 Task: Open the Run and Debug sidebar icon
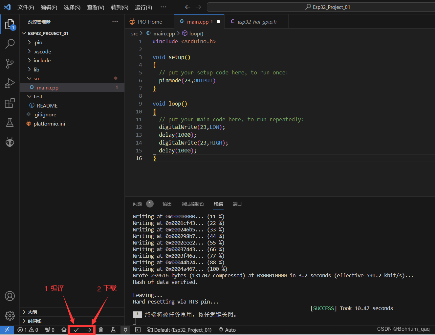(x=10, y=83)
